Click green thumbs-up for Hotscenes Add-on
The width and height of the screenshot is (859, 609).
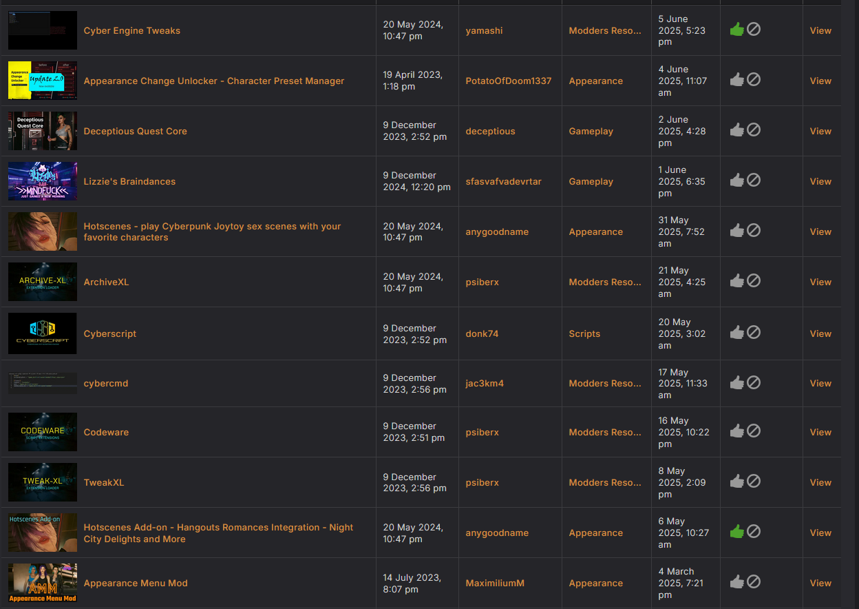(x=737, y=531)
